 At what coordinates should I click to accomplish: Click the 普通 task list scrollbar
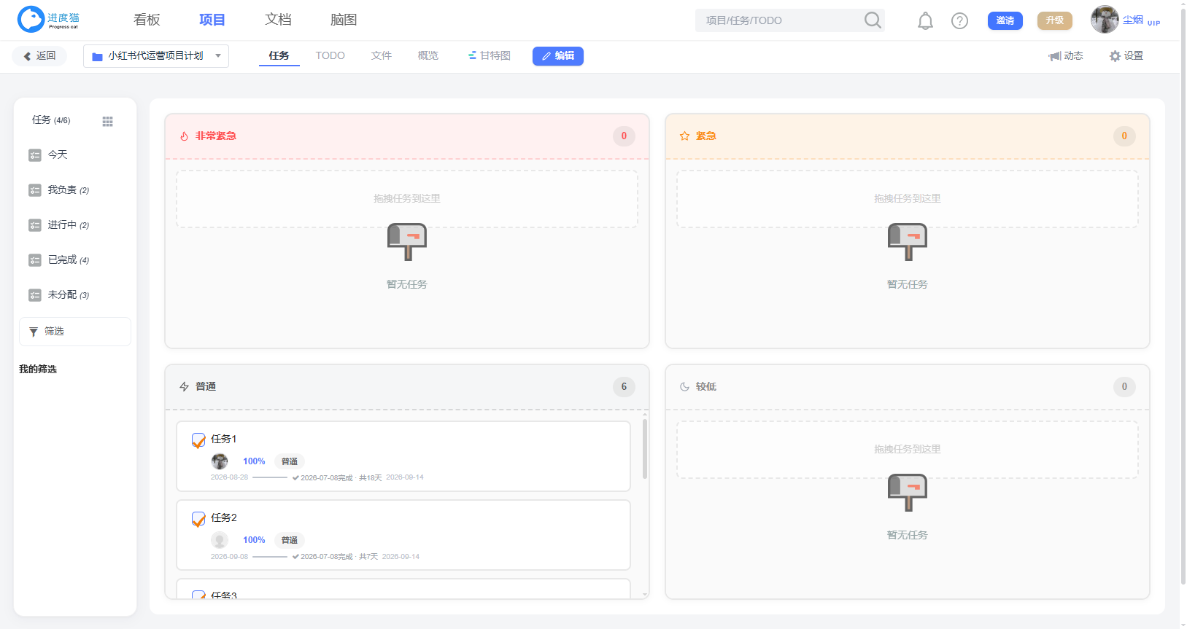click(x=645, y=450)
